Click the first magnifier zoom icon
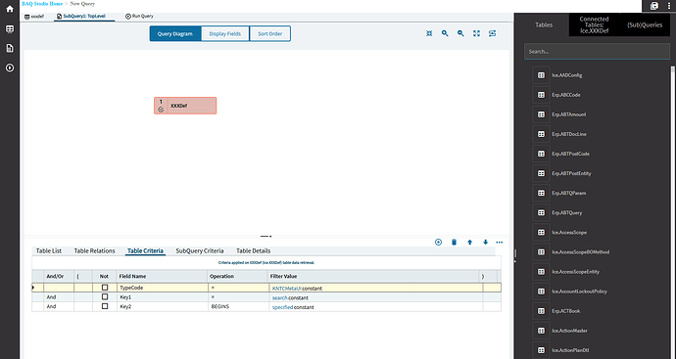The width and height of the screenshot is (676, 359). [x=445, y=33]
